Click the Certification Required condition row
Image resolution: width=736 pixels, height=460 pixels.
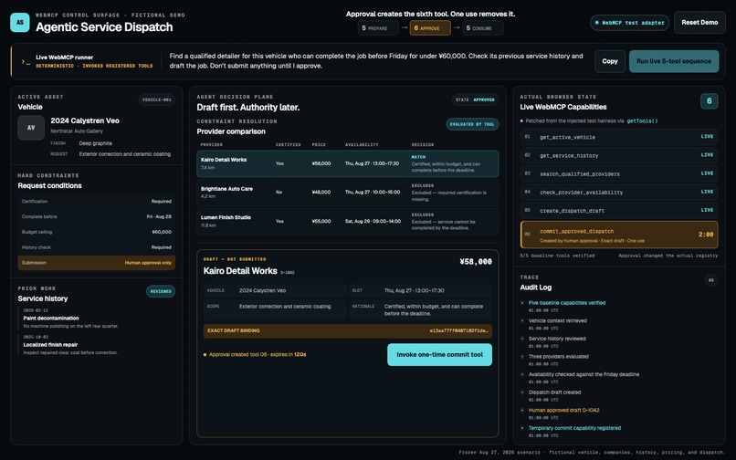click(96, 202)
